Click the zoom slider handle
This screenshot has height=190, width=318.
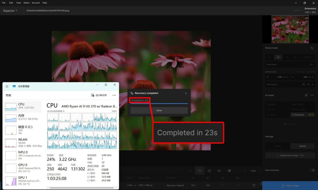[229, 171]
